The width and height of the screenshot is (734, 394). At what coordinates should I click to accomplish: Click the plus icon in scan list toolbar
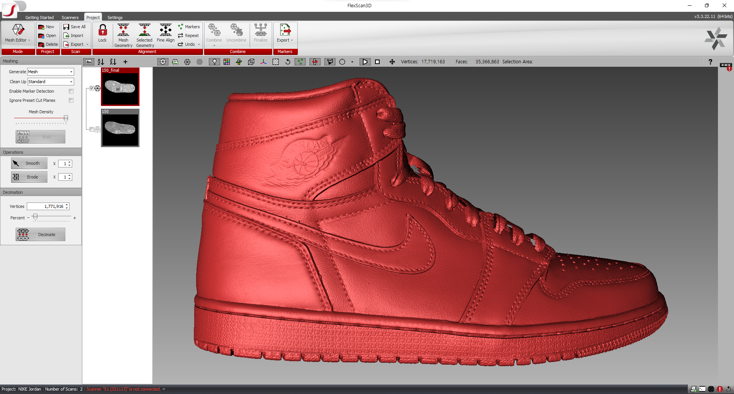125,62
